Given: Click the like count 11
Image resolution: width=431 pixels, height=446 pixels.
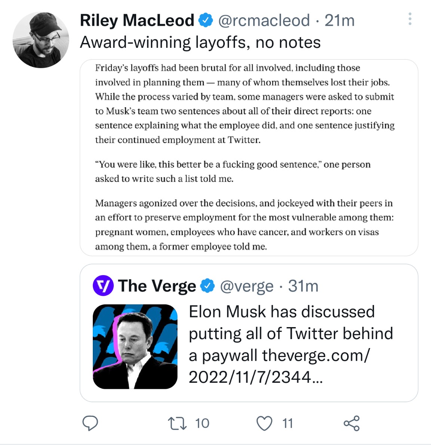Looking at the screenshot, I should (287, 423).
